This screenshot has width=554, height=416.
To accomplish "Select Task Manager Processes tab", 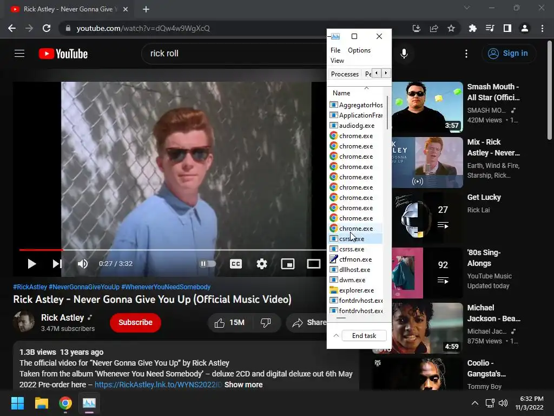I will point(345,74).
